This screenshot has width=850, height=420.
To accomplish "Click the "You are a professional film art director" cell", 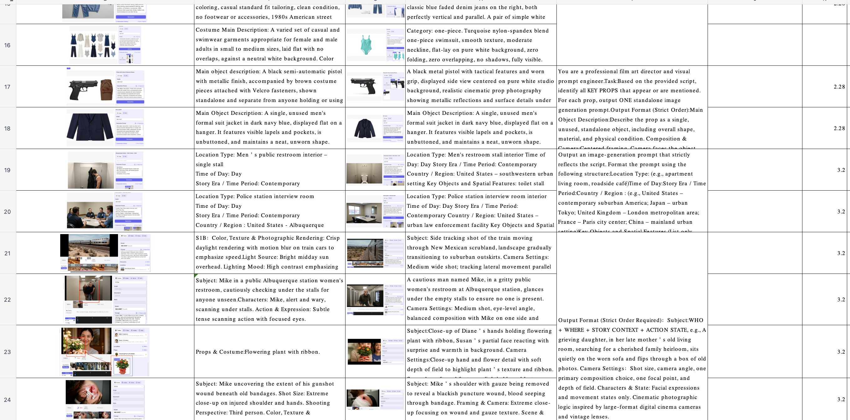I will [x=632, y=107].
